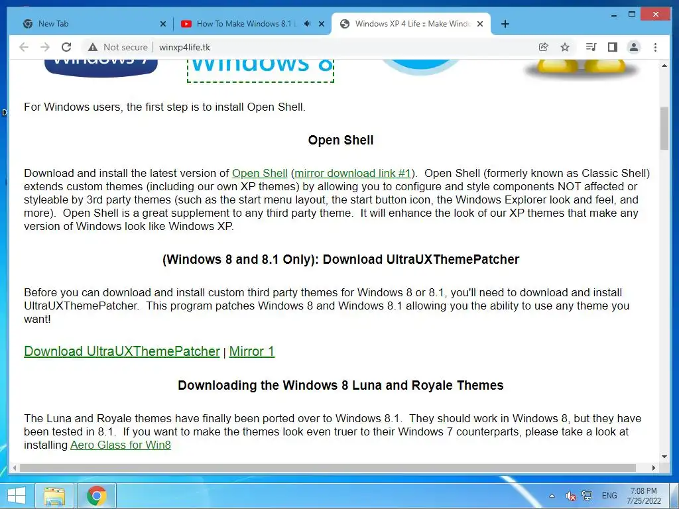
Task: Select the Windows XP 4 Life tab
Action: click(411, 24)
